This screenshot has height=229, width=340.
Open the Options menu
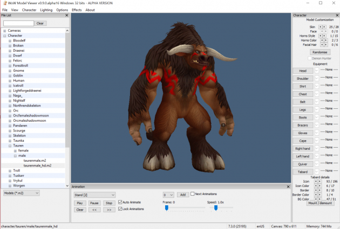62,10
